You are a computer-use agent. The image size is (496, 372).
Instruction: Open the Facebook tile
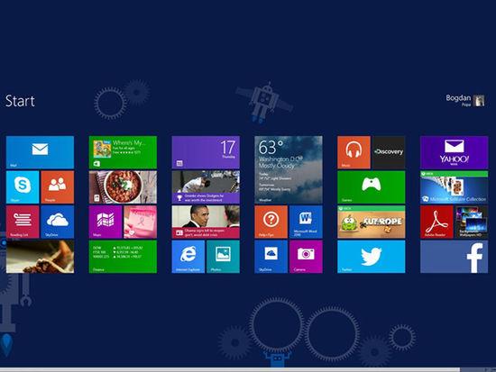pos(454,257)
